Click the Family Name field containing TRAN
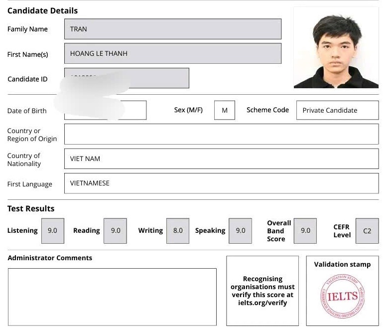 point(172,29)
